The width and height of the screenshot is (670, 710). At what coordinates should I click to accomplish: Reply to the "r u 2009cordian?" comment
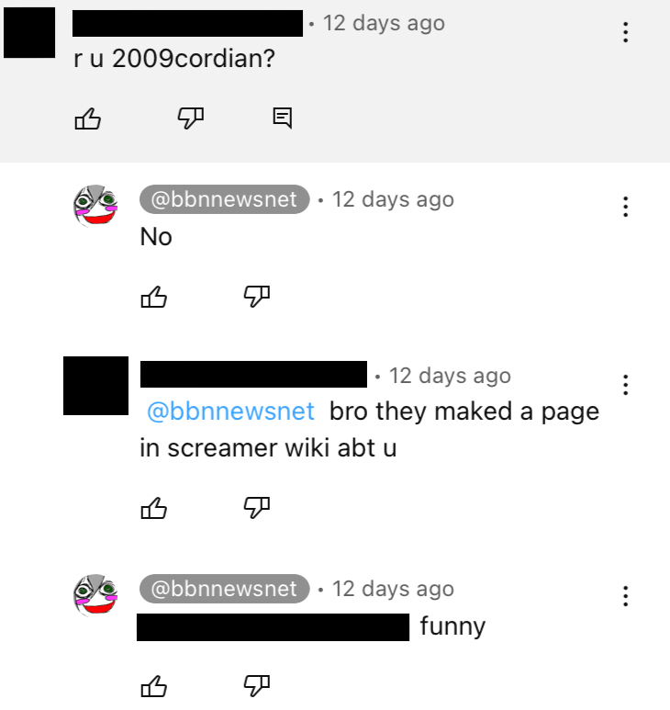[283, 118]
